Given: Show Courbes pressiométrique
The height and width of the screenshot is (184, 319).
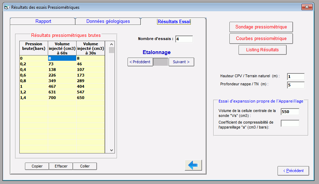Looking at the screenshot, I should point(261,39).
